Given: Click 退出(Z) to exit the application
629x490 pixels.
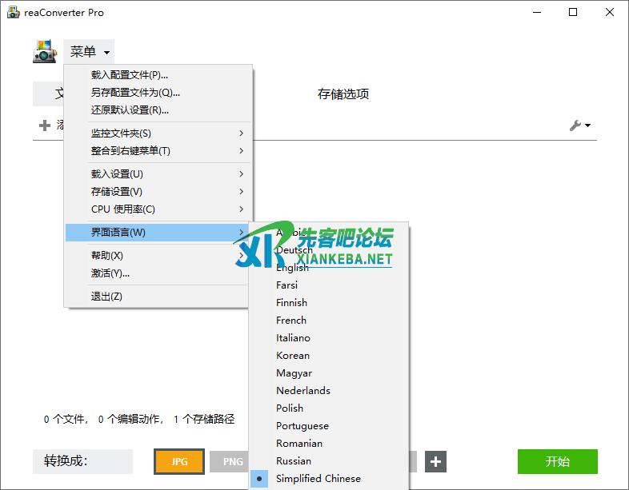Looking at the screenshot, I should pos(106,297).
